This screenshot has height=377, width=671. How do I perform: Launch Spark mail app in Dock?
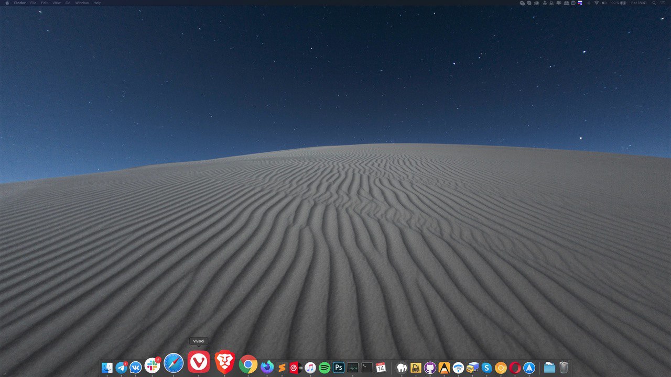click(529, 368)
